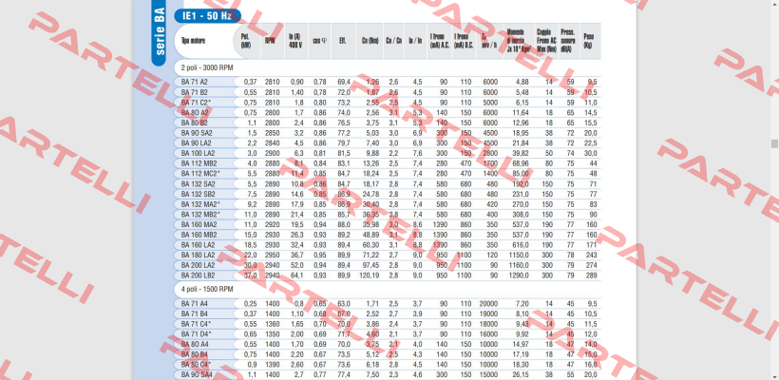Click the 'BA 112 MB2' motor type row

pos(388,163)
